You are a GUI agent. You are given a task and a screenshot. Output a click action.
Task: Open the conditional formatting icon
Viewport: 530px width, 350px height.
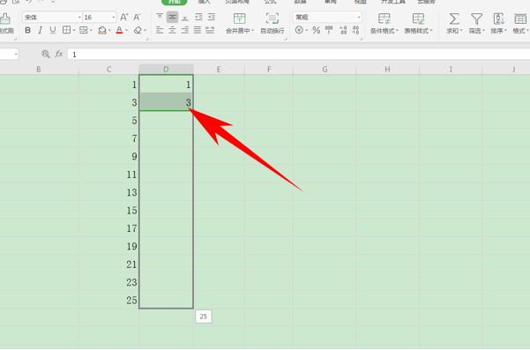point(384,23)
